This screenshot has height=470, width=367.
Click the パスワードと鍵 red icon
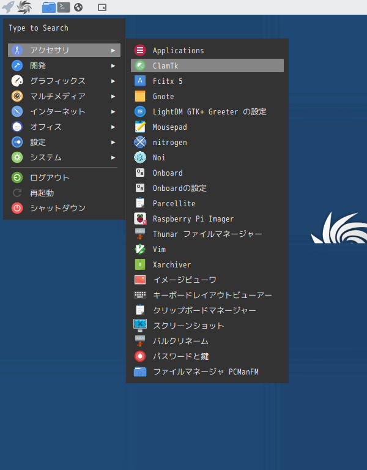(140, 356)
